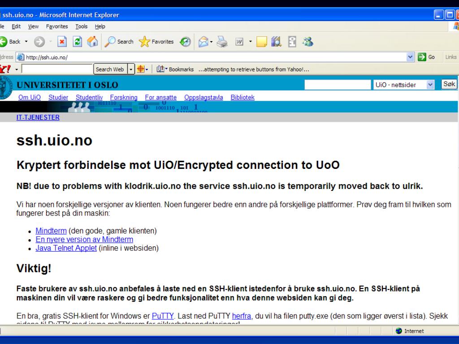Viewport: 459px width, 344px height.
Task: Open the History clock icon
Action: [x=185, y=42]
